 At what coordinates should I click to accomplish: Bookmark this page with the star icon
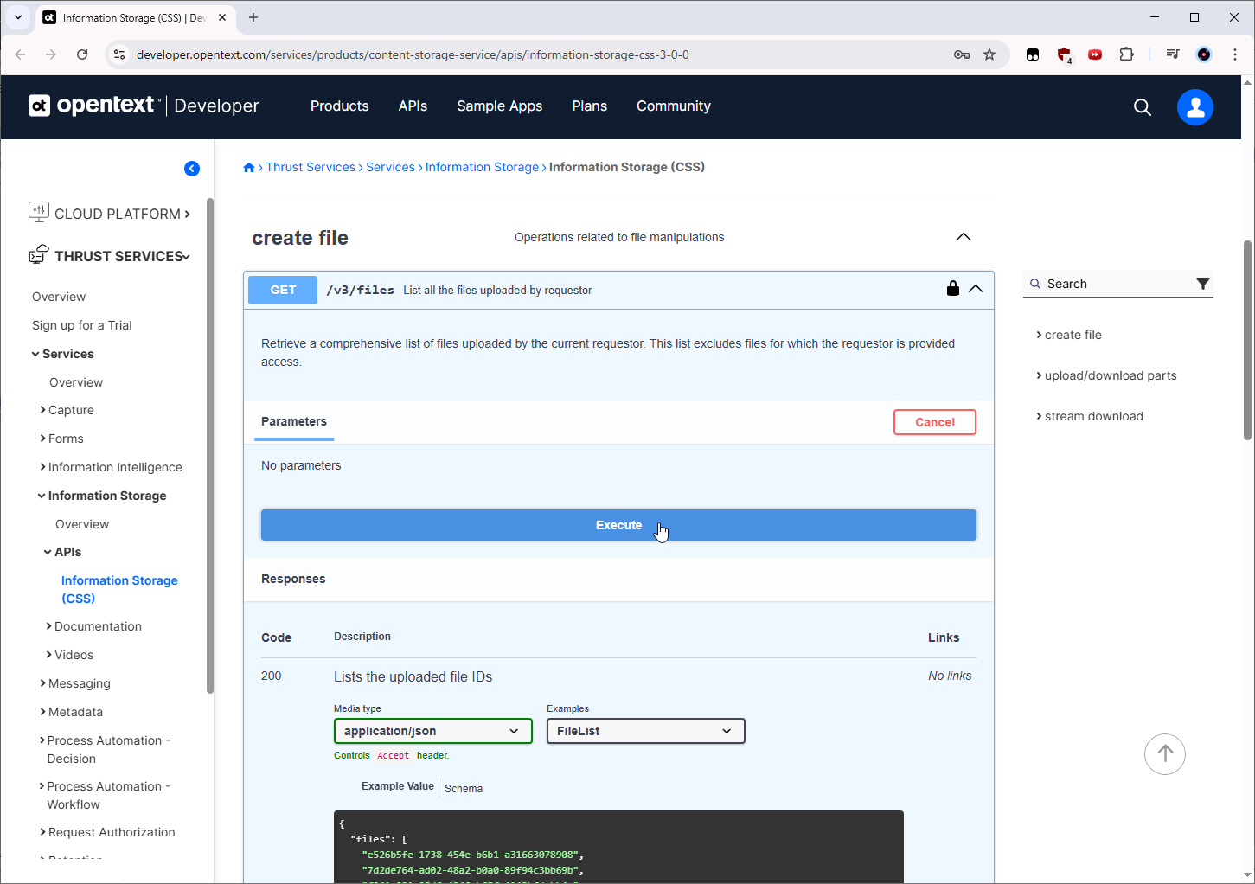pyautogui.click(x=989, y=54)
